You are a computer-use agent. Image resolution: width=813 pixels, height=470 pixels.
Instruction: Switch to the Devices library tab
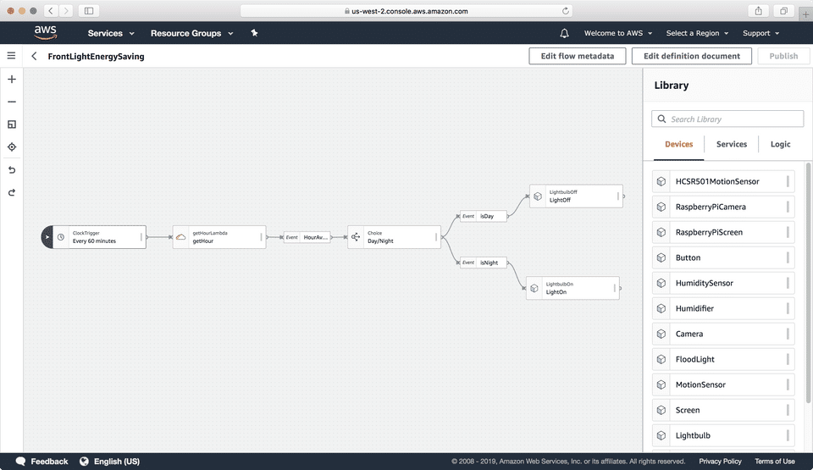pyautogui.click(x=678, y=144)
